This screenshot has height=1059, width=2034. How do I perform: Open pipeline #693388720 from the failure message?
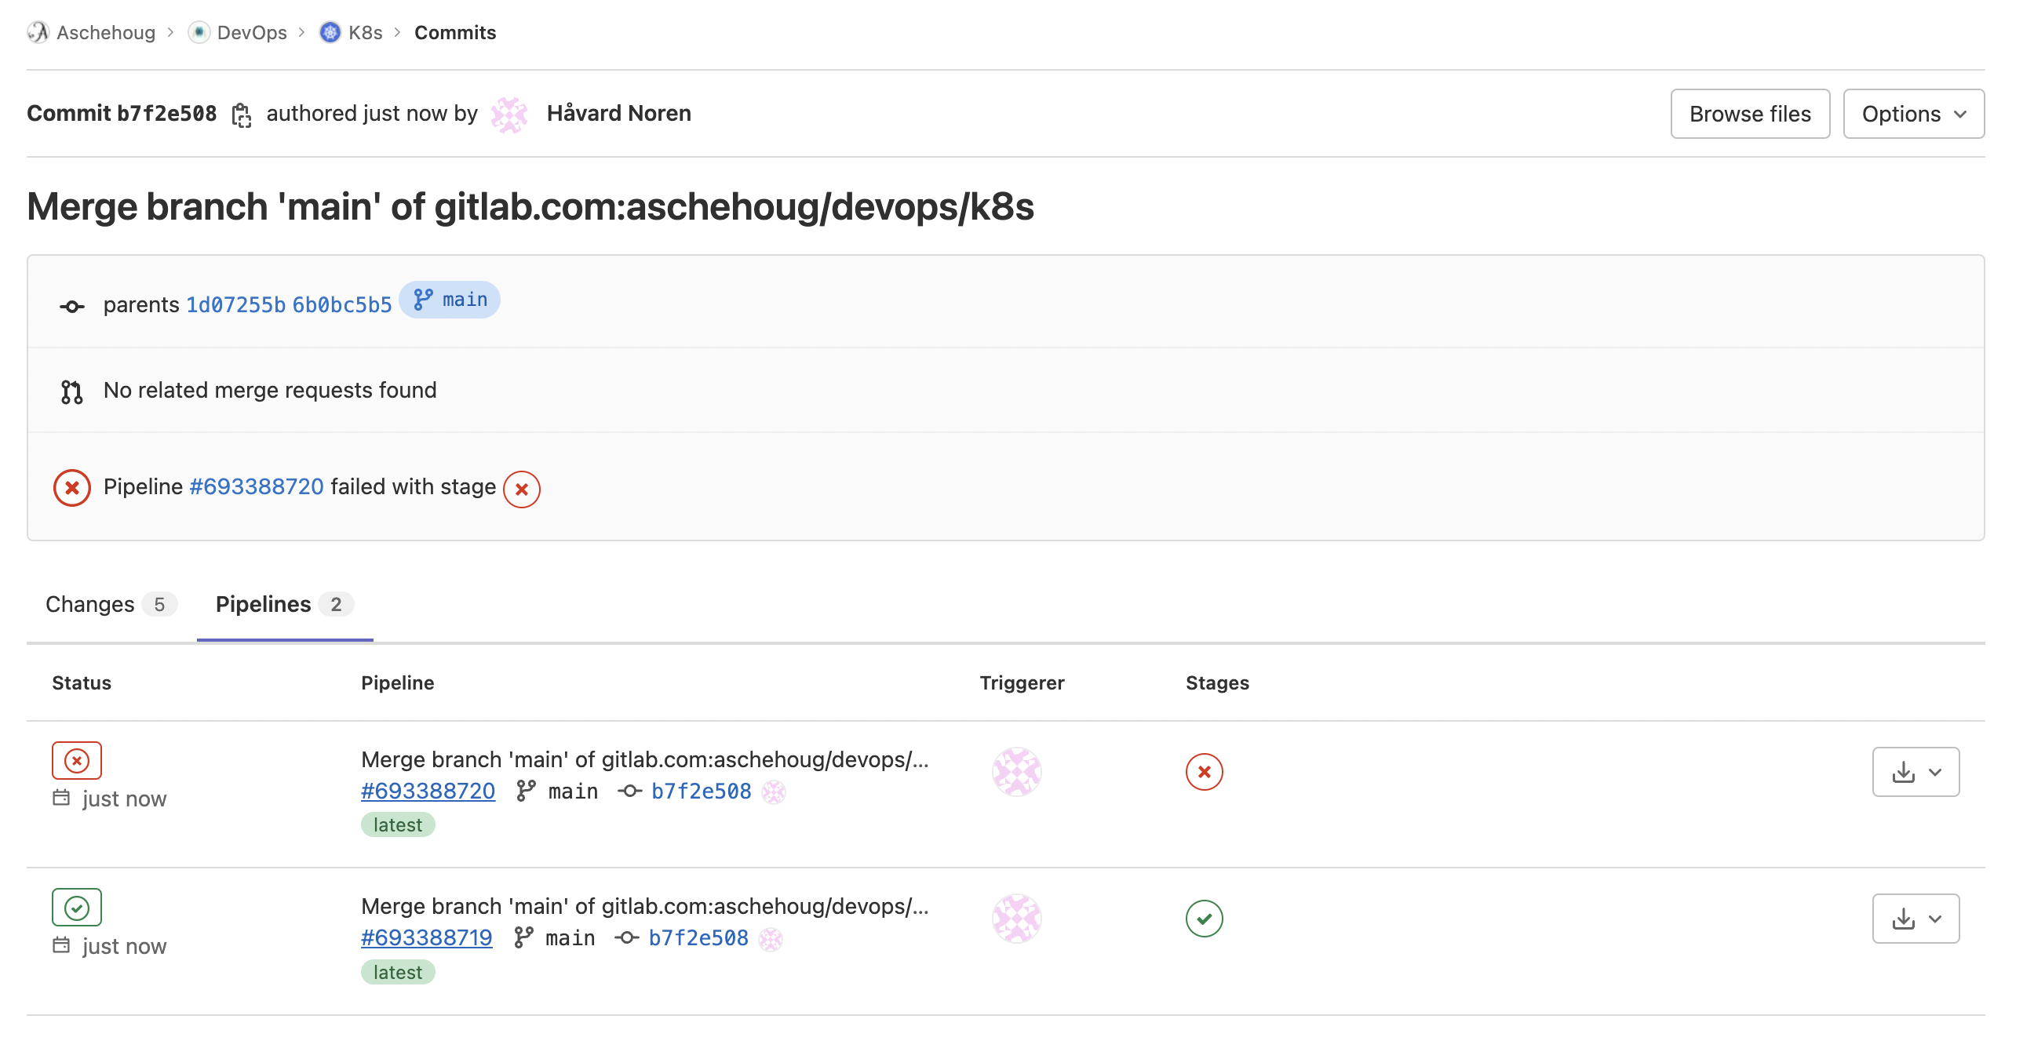click(x=255, y=486)
